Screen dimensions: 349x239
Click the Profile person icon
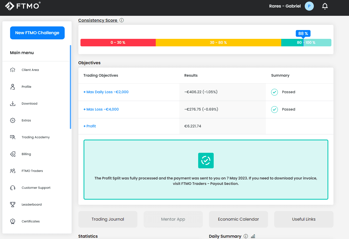coord(13,87)
